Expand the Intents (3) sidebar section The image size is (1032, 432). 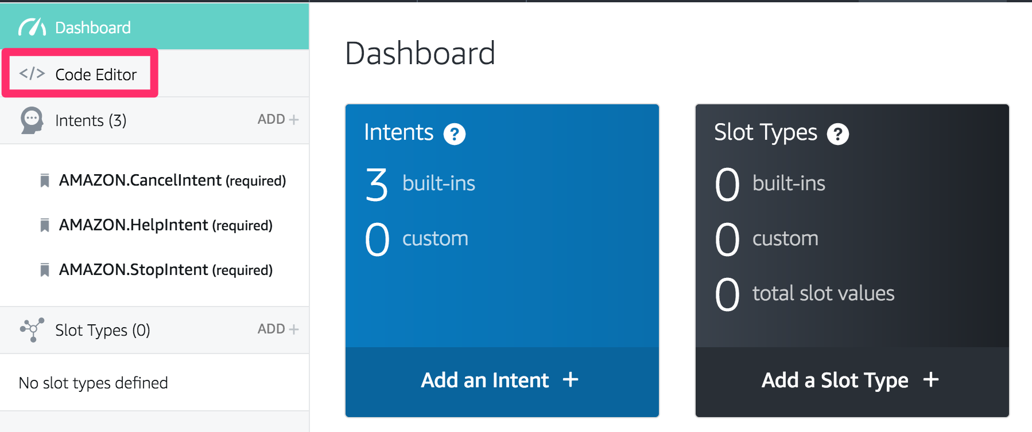coord(91,120)
